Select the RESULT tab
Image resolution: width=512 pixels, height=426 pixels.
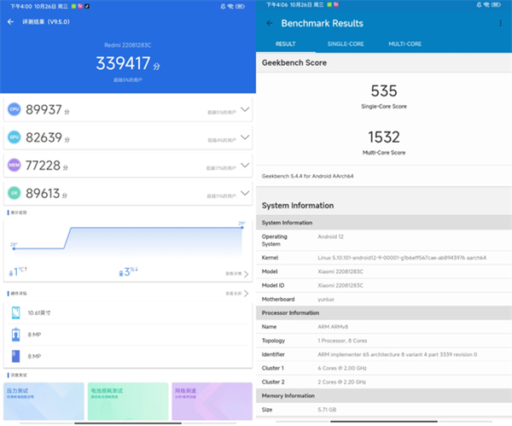pyautogui.click(x=285, y=44)
